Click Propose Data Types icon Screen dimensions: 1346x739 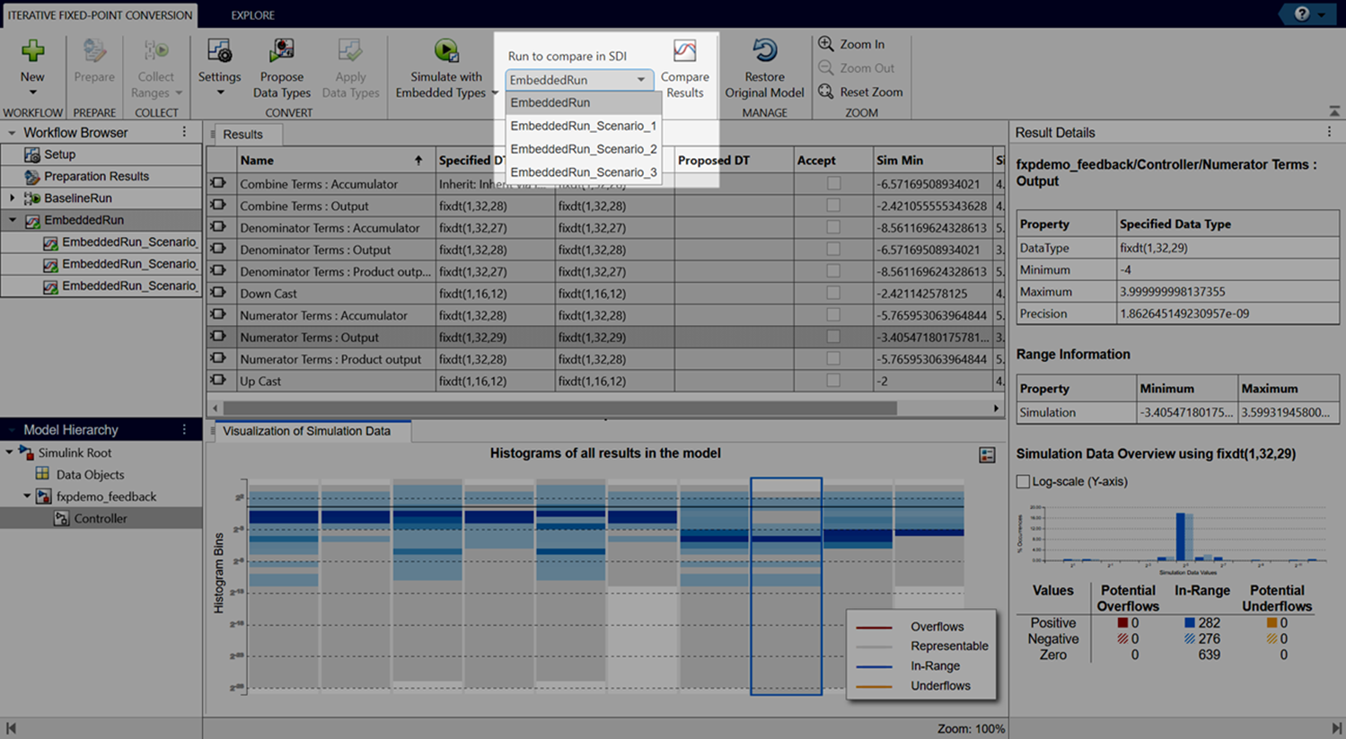point(281,51)
